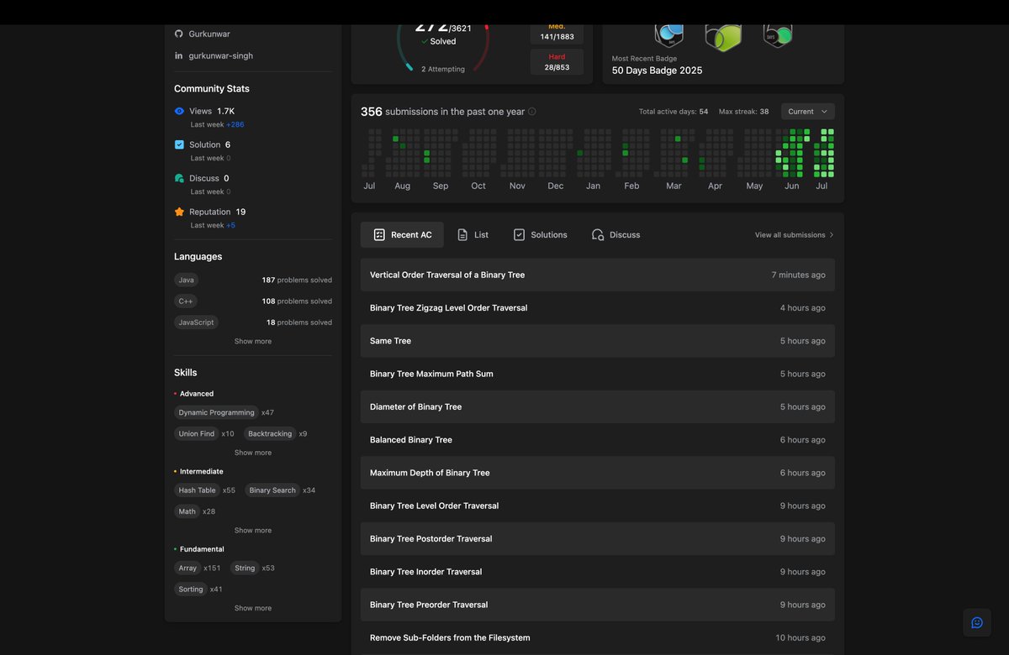
Task: Open Remove Sub-Folders from the Filesystem
Action: (598, 637)
